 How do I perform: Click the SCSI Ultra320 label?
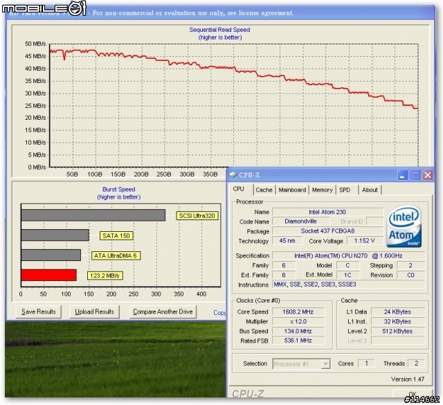click(x=197, y=216)
